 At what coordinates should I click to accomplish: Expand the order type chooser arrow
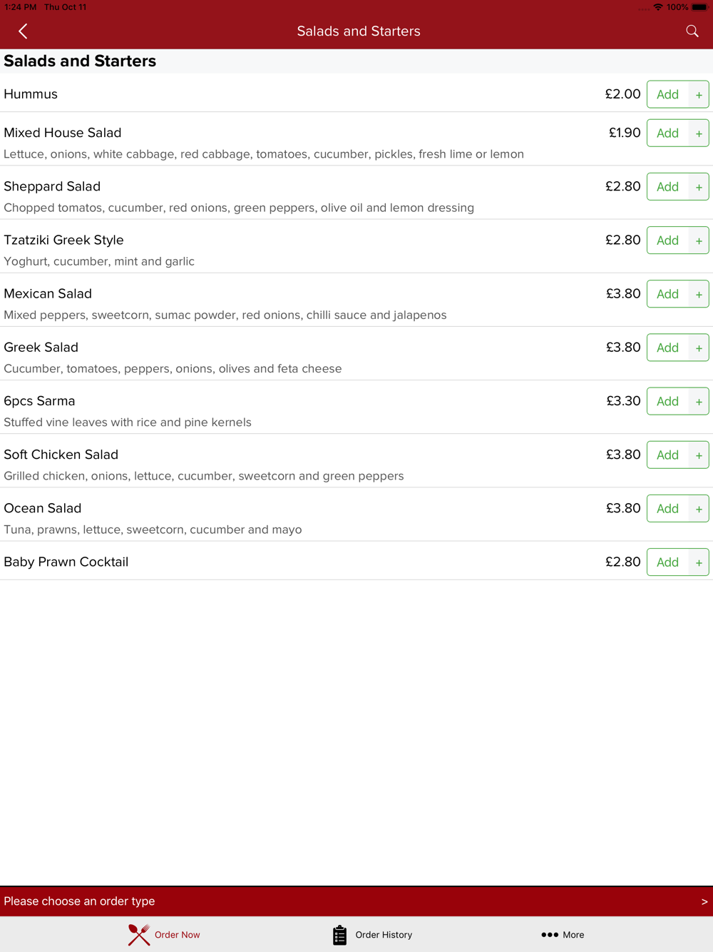click(x=704, y=902)
